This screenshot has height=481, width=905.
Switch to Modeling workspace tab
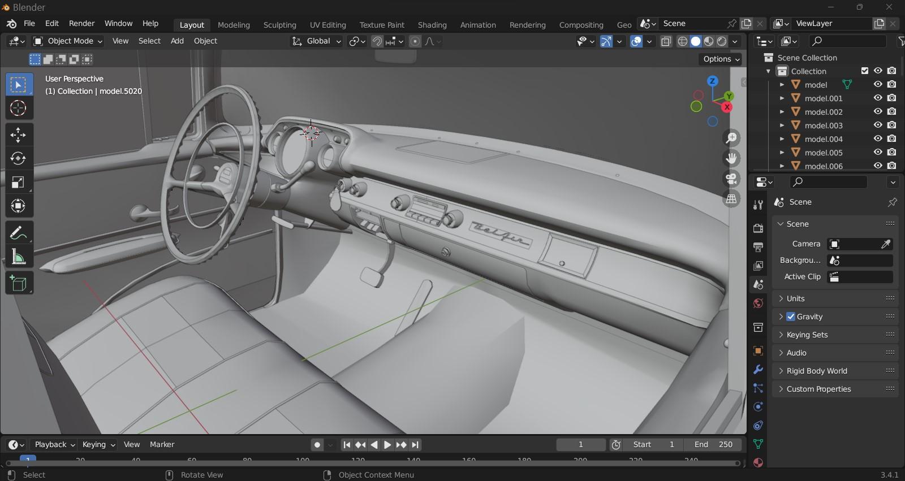tap(234, 25)
